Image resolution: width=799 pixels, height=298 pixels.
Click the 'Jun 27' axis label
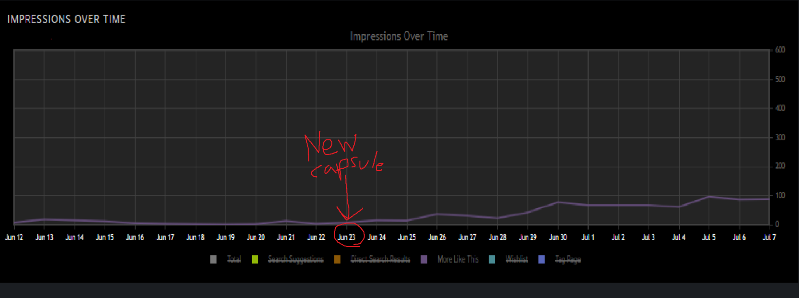click(x=467, y=237)
